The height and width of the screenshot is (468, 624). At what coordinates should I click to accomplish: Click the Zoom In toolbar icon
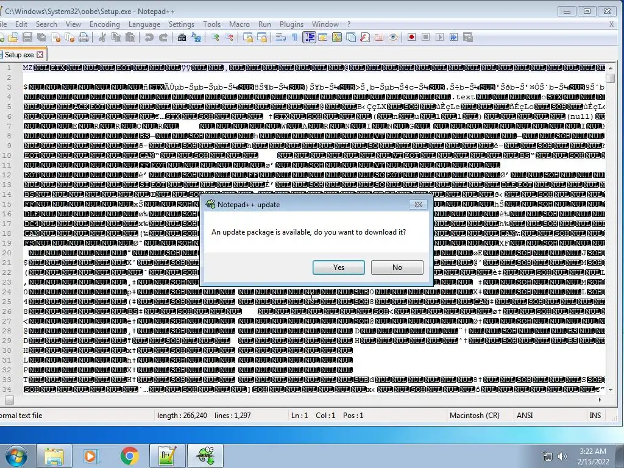[215, 37]
